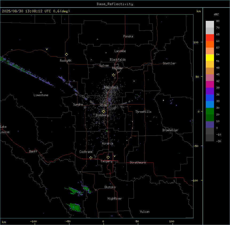The height and width of the screenshot is (225, 230).
Task: Click the Vulcan label
Action: [x=145, y=212]
